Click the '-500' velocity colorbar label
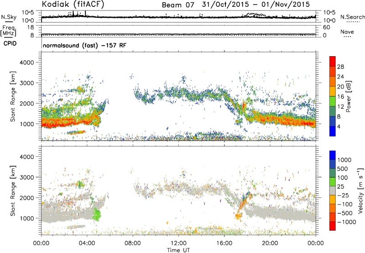The image size is (365, 253). 345,213
